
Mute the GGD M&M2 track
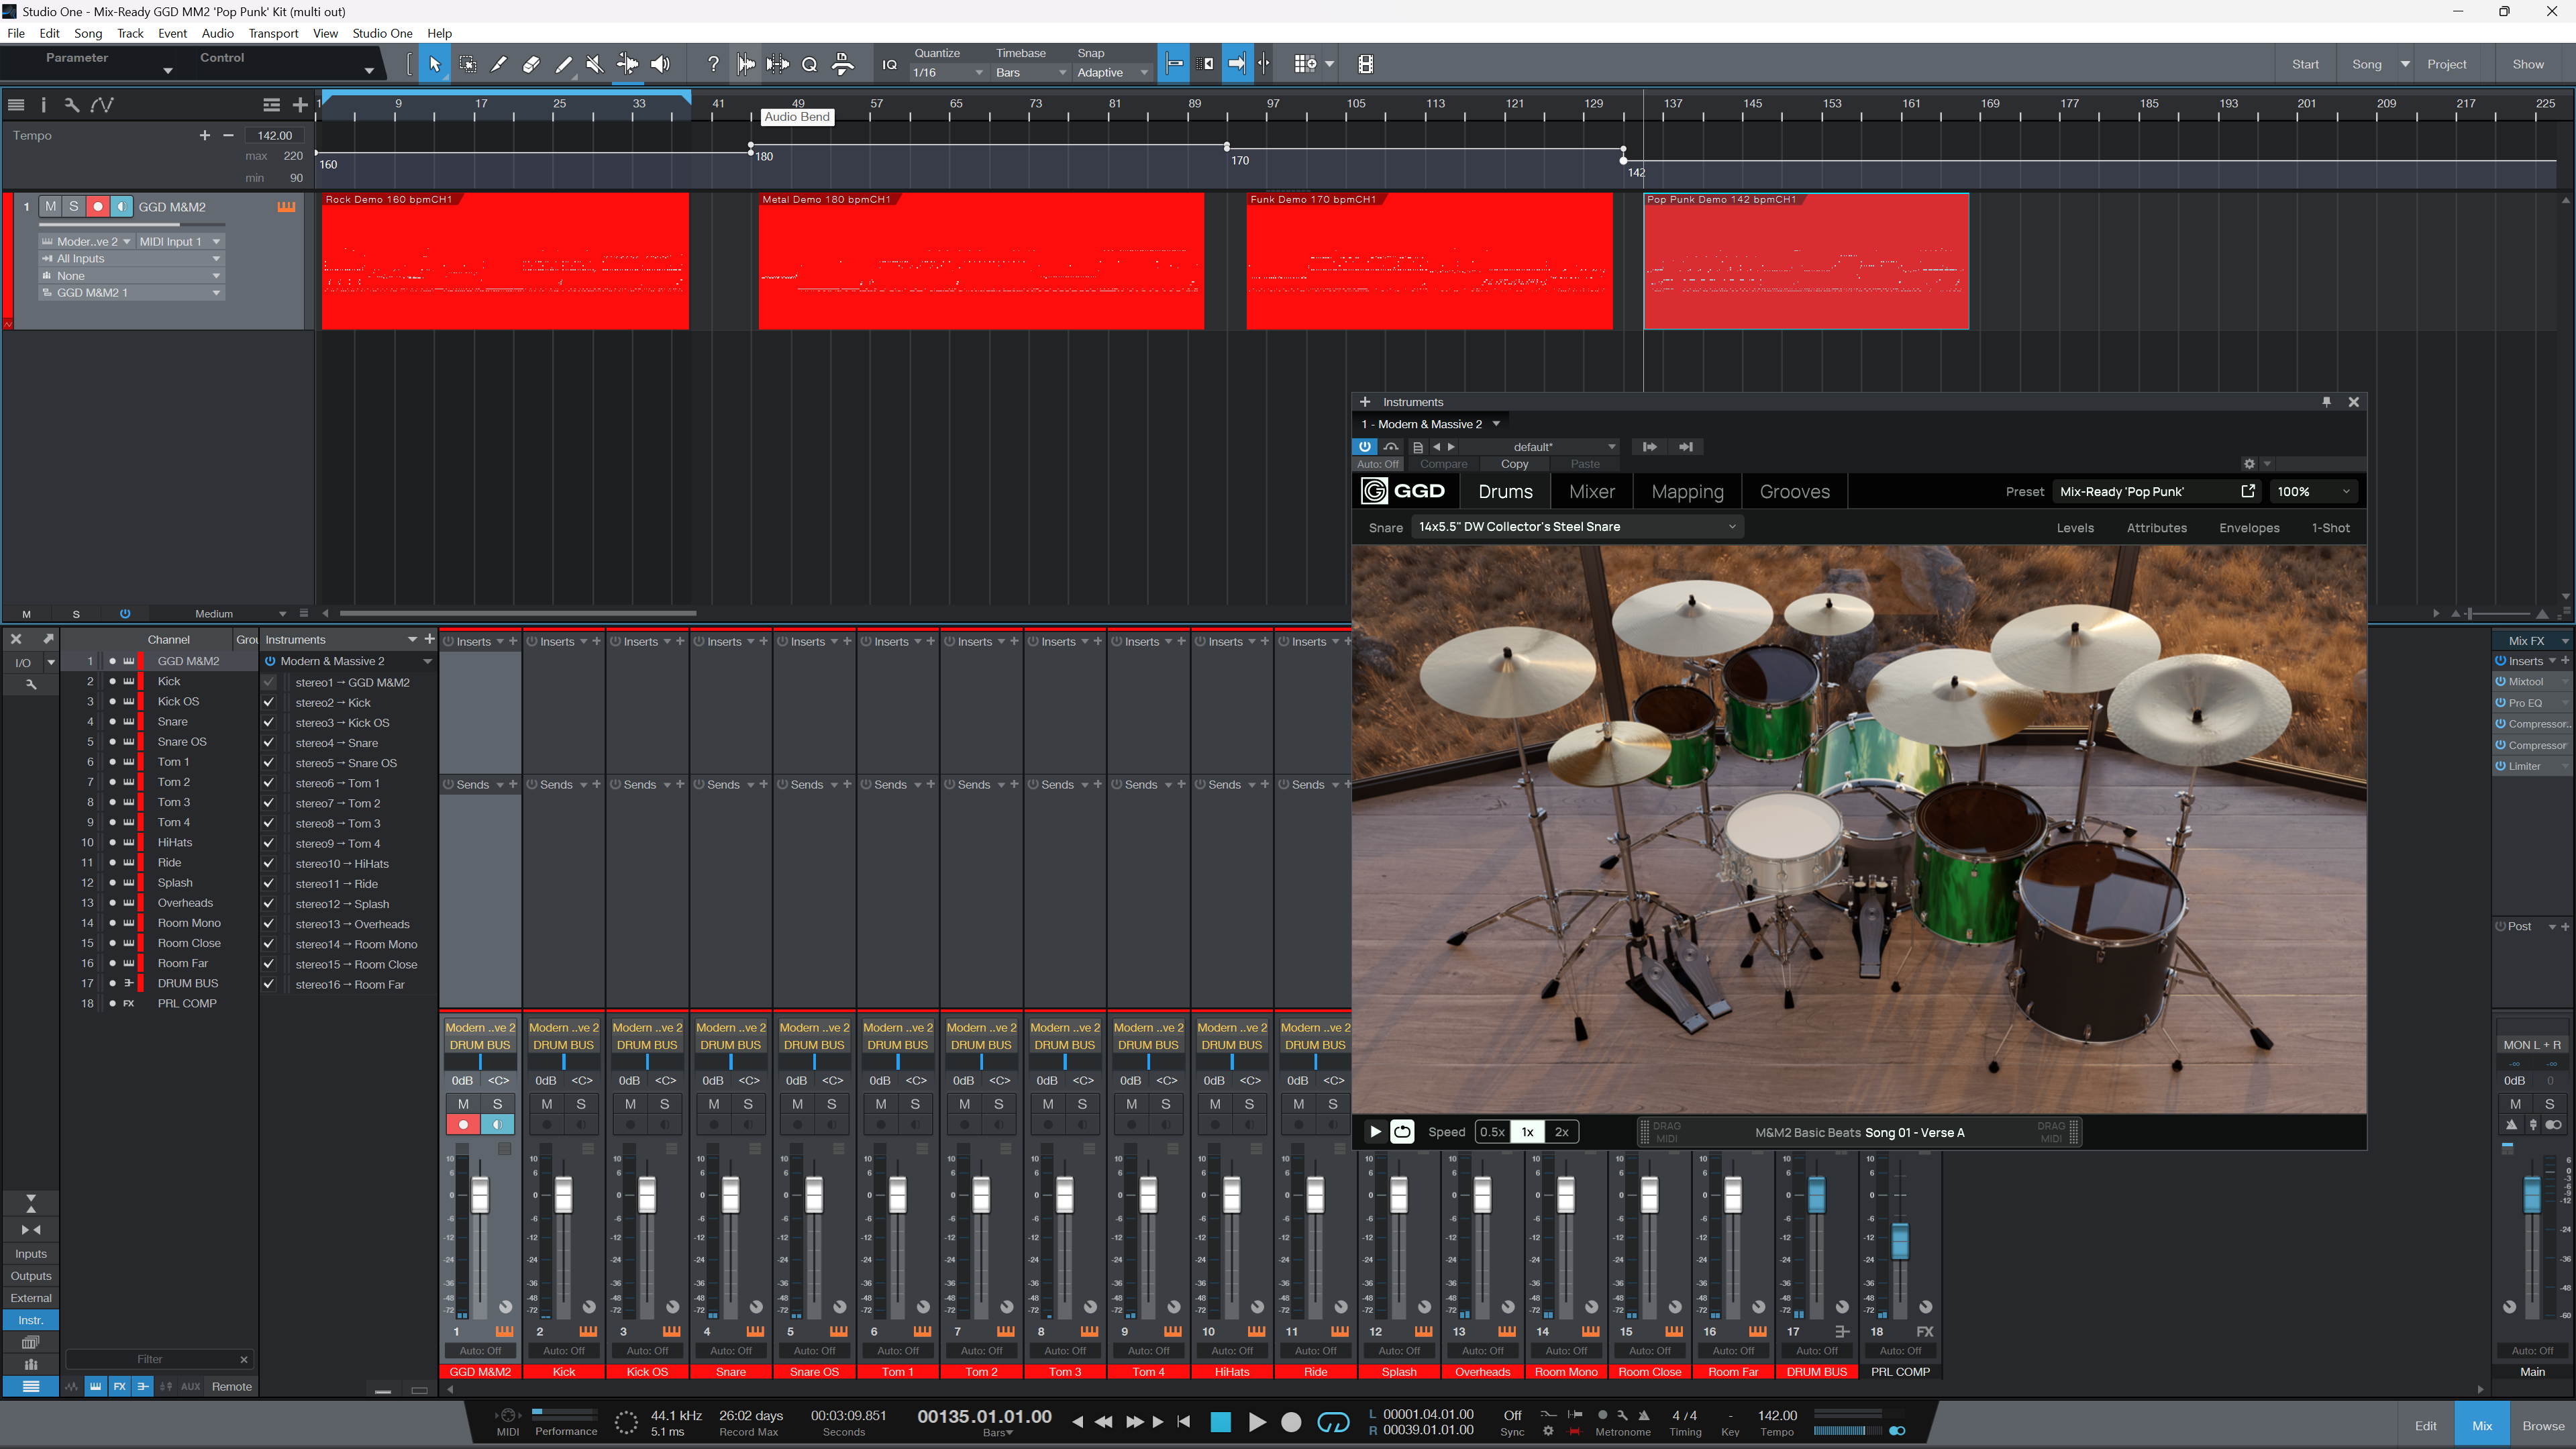pos(50,207)
